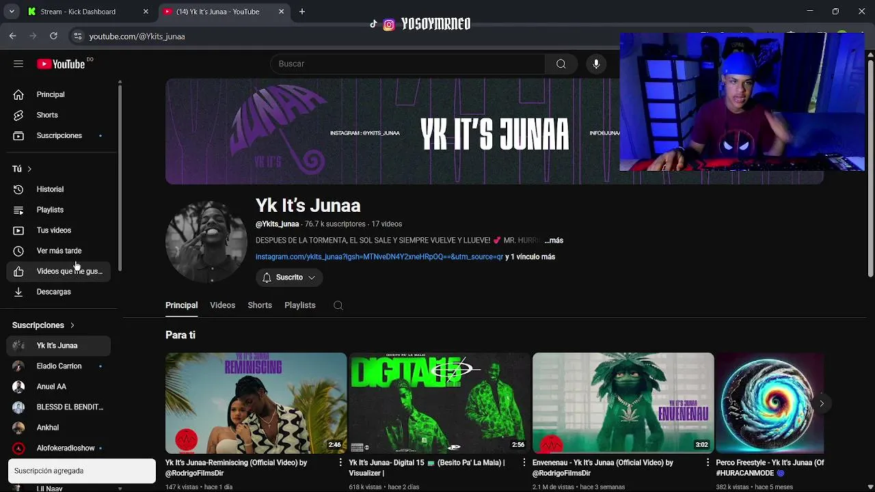Close the Yk It's Junaa YouTube tab
The width and height of the screenshot is (875, 492).
(281, 12)
